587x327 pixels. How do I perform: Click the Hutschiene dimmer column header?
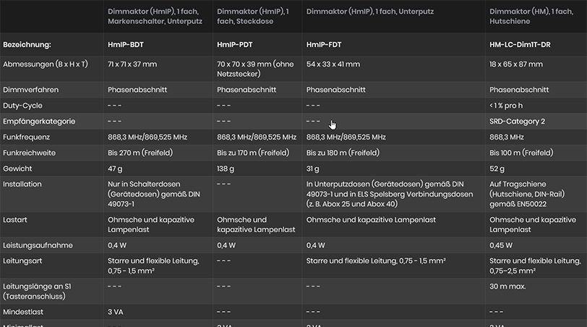[x=531, y=17]
